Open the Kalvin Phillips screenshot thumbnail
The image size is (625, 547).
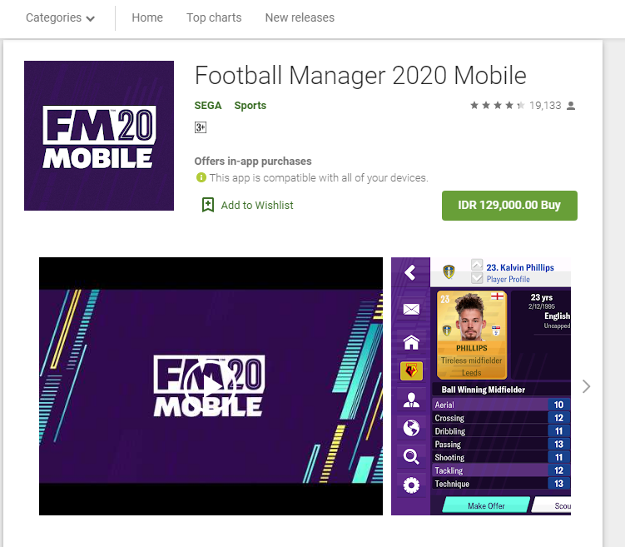coord(481,386)
